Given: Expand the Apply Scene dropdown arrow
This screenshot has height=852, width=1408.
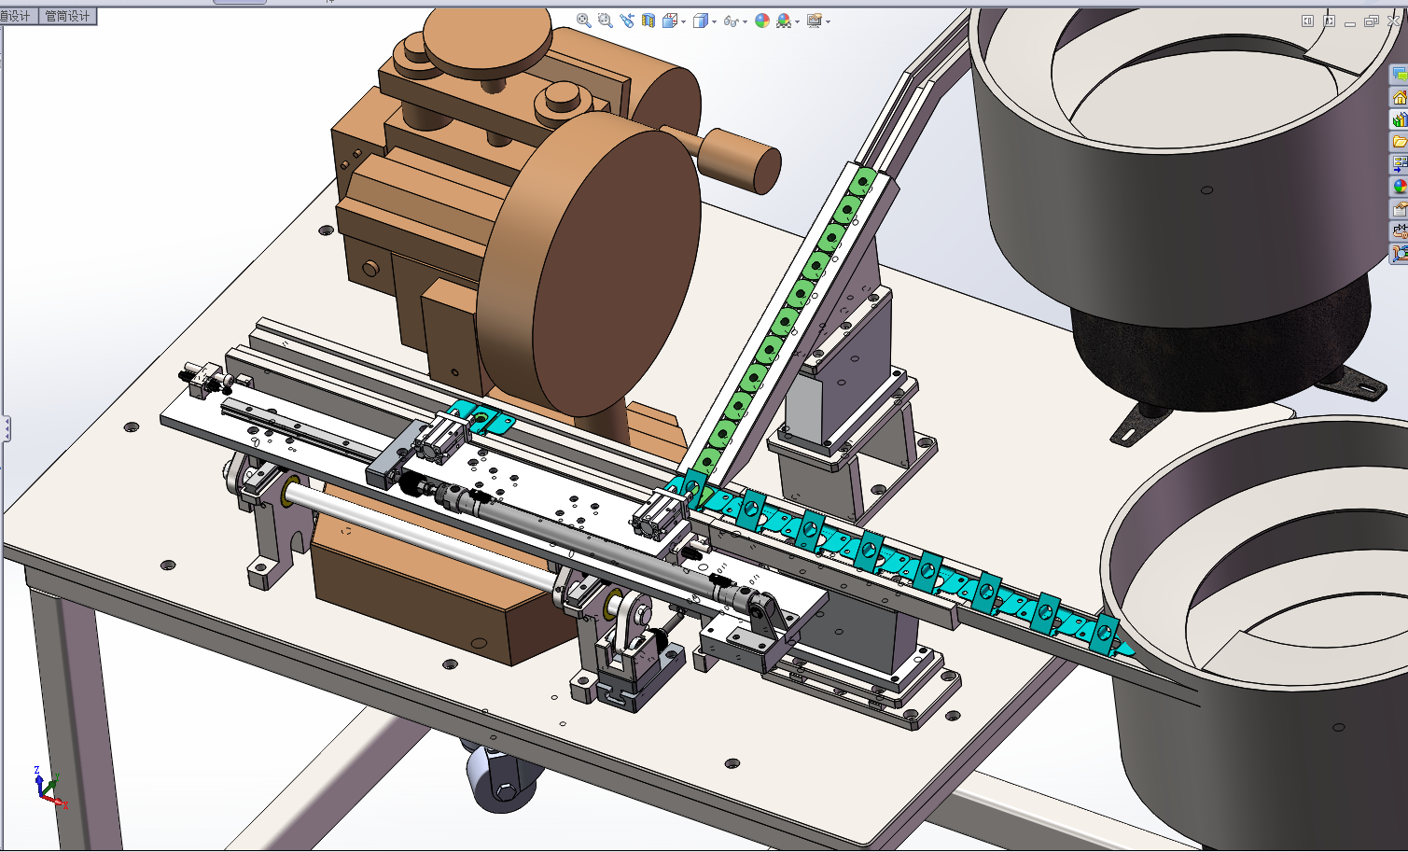Looking at the screenshot, I should (x=798, y=21).
